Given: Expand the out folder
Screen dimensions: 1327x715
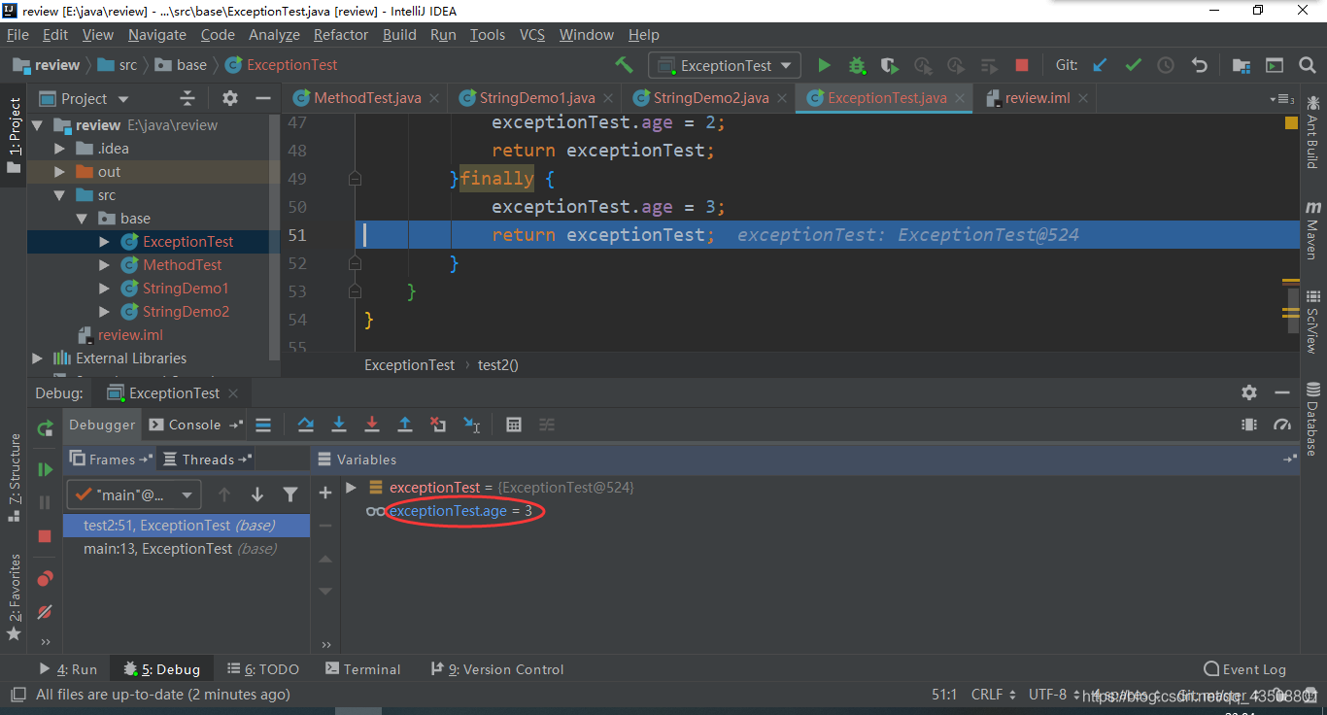Looking at the screenshot, I should click(60, 172).
